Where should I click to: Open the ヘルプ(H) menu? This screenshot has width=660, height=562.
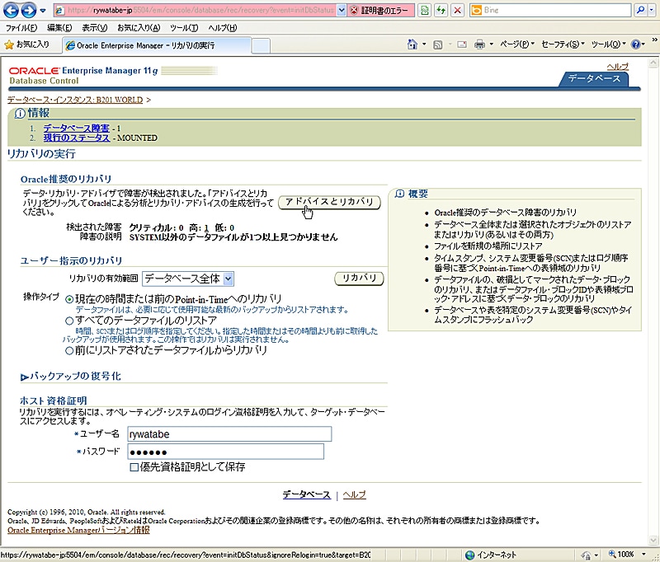pos(222,28)
